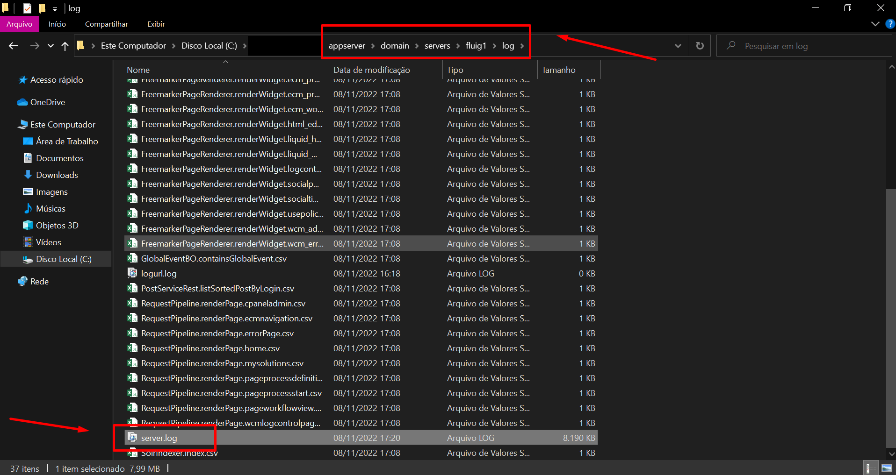Click the 'servers' breadcrumb
Image resolution: width=896 pixels, height=475 pixels.
pyautogui.click(x=437, y=46)
